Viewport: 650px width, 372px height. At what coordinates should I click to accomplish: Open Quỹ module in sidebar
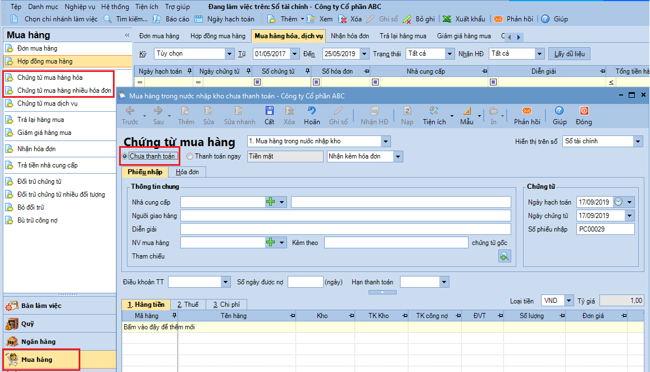point(60,324)
